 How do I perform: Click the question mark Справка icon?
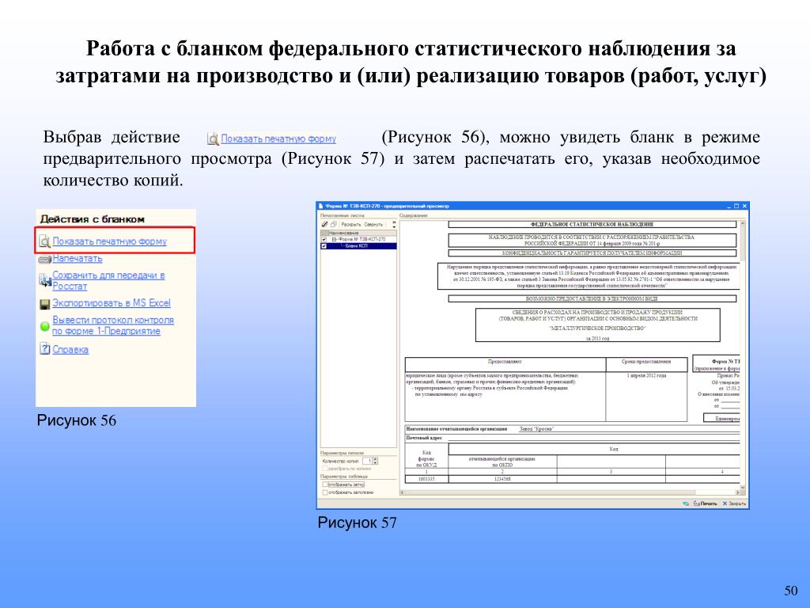pyautogui.click(x=45, y=349)
